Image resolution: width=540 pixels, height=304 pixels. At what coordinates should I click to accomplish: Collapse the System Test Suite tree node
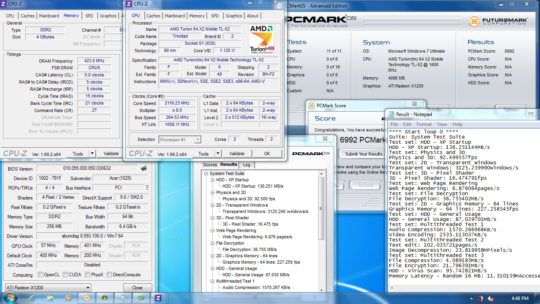click(x=206, y=174)
